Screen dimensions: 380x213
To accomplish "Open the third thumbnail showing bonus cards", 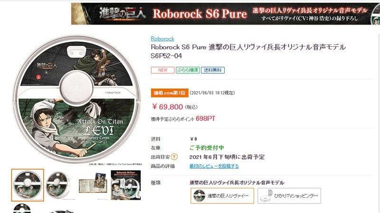I will click(93, 185).
